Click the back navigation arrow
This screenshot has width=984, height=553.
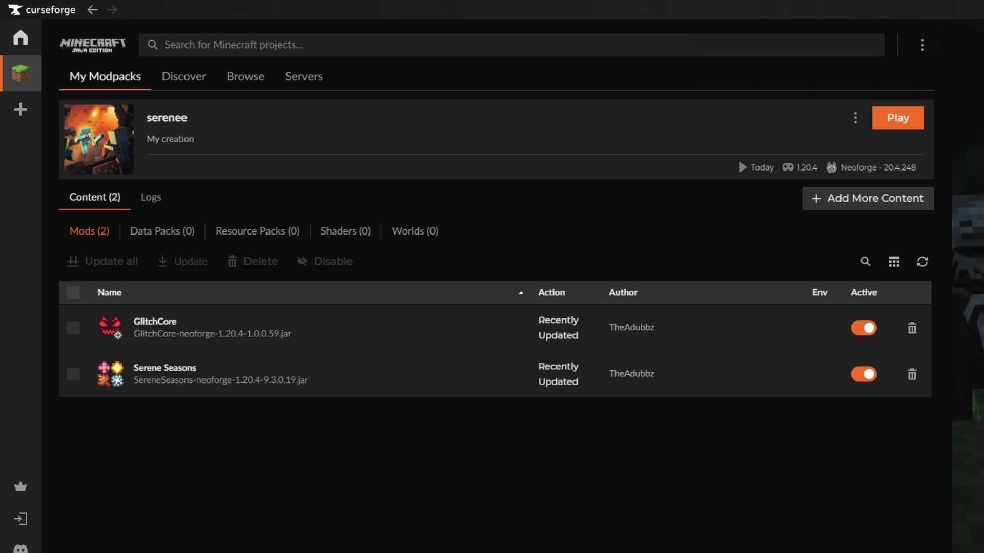92,10
